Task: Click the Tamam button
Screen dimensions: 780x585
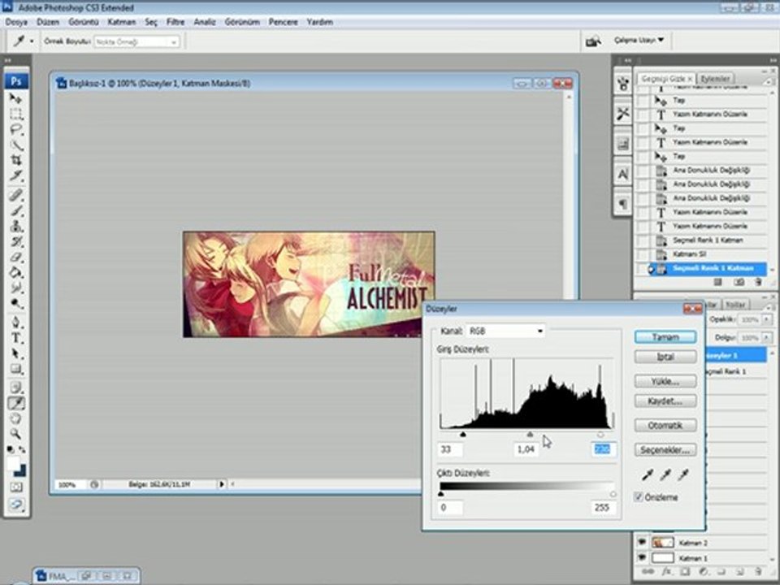Action: pos(665,336)
